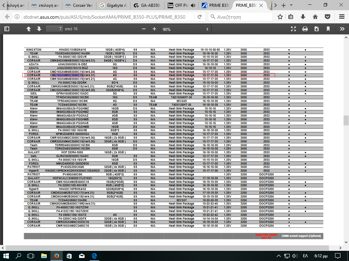Switch to the GA-AB350 tab
The image size is (349, 261).
pyautogui.click(x=147, y=5)
